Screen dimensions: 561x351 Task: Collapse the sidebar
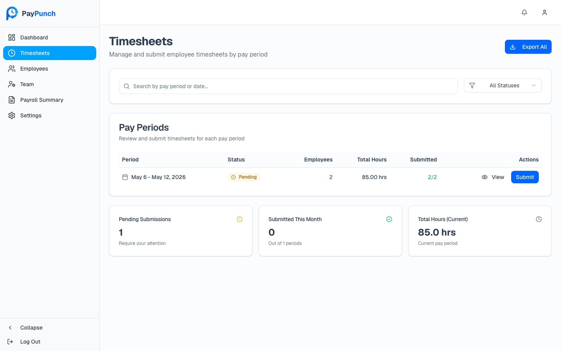[49, 328]
